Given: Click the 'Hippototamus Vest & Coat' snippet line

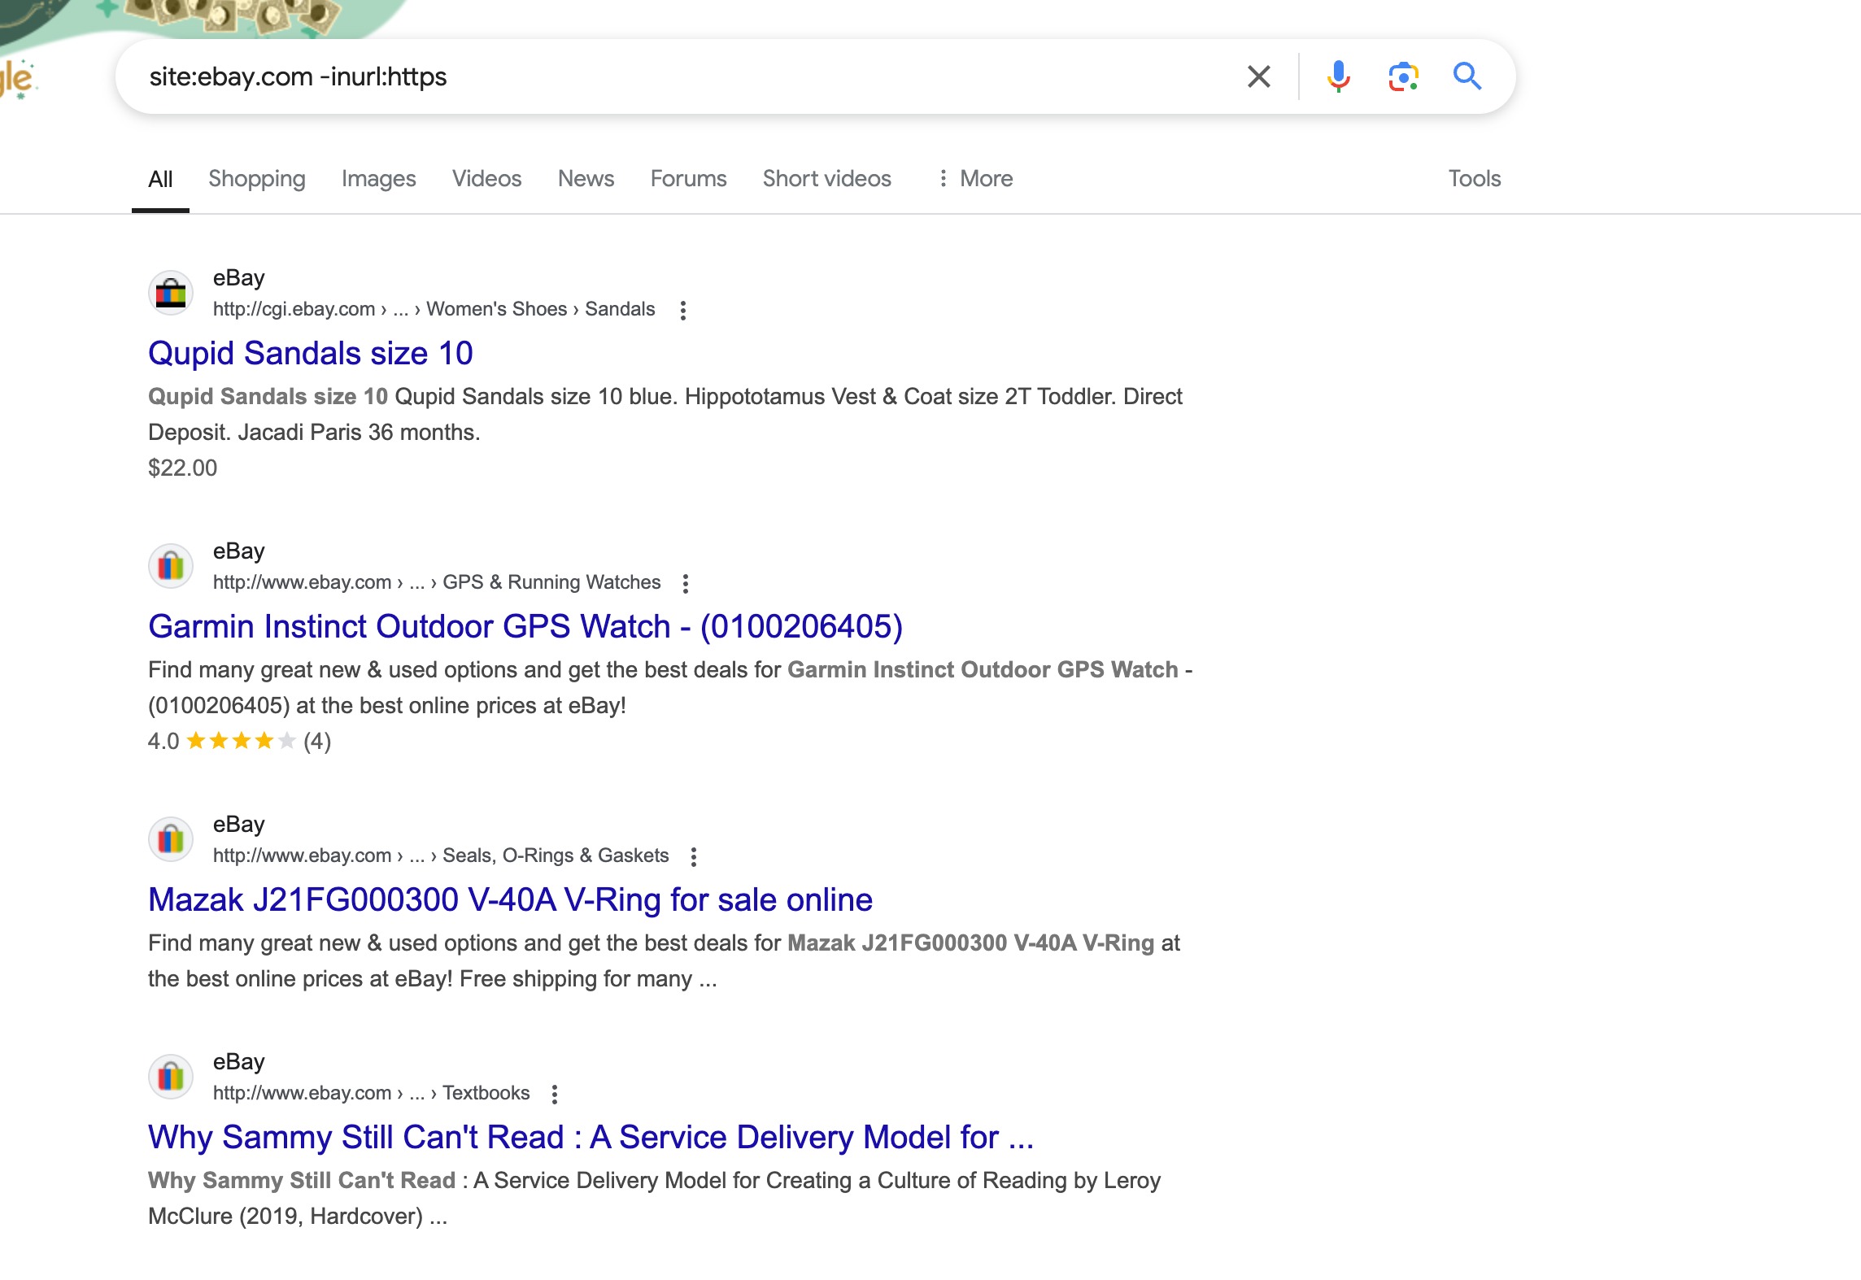Looking at the screenshot, I should tap(665, 397).
